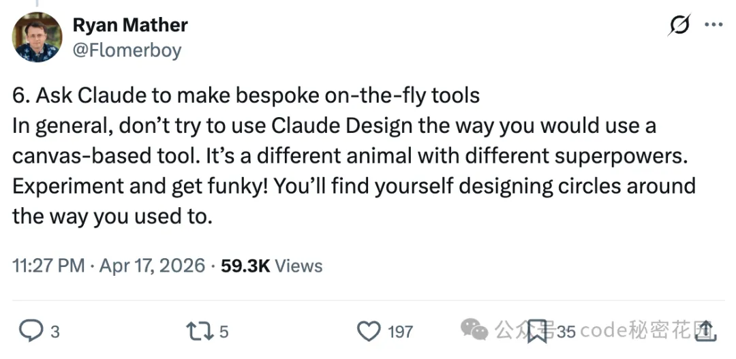Click the reply speech bubble icon
736x359 pixels.
pos(30,331)
